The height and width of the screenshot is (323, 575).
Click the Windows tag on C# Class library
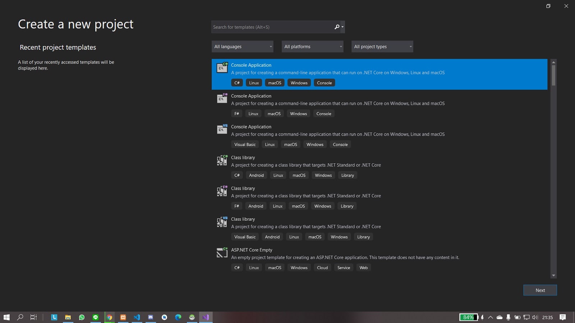[x=323, y=175]
